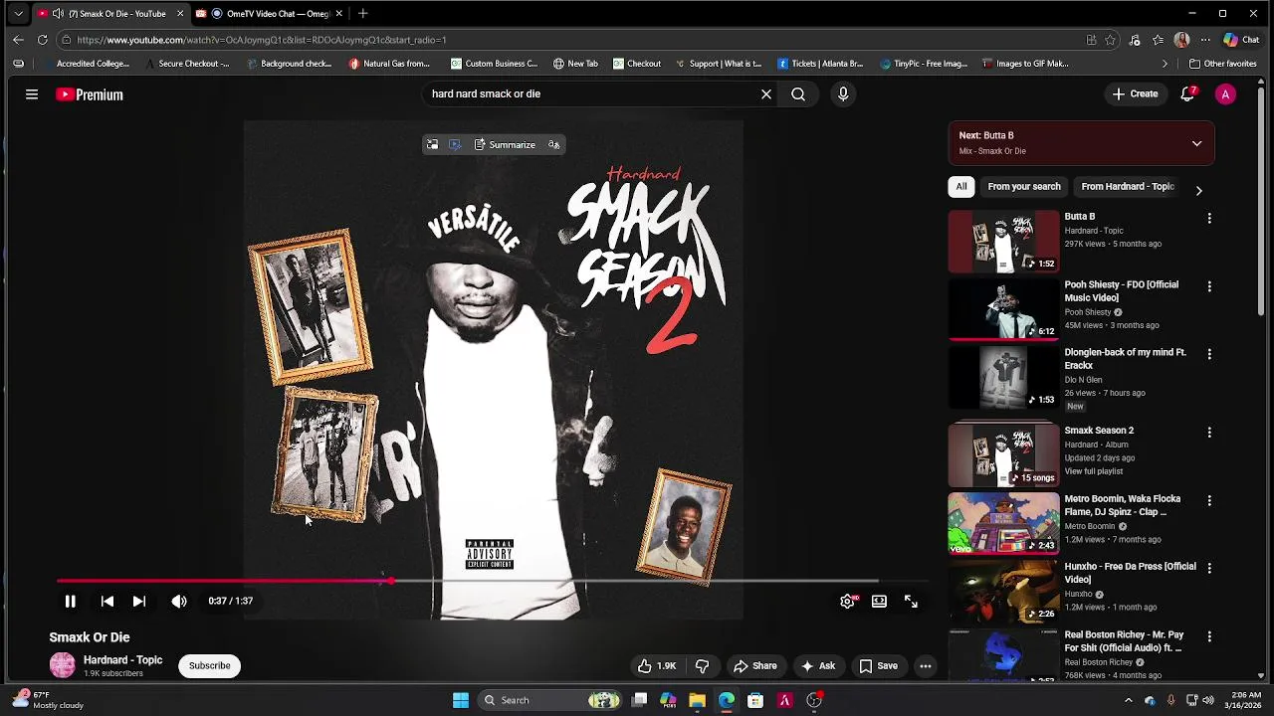Image resolution: width=1274 pixels, height=716 pixels.
Task: Skip to the next video
Action: 139,602
